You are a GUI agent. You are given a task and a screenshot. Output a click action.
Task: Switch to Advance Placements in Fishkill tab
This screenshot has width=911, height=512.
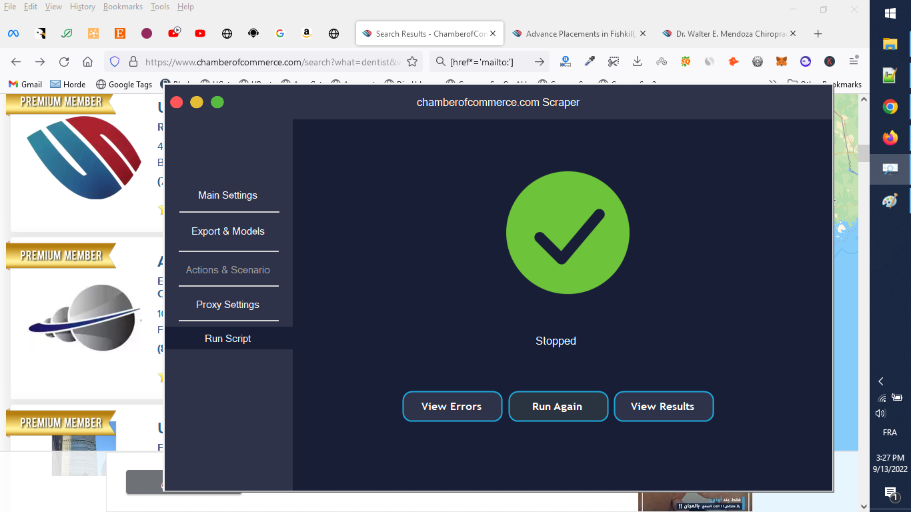click(x=579, y=33)
